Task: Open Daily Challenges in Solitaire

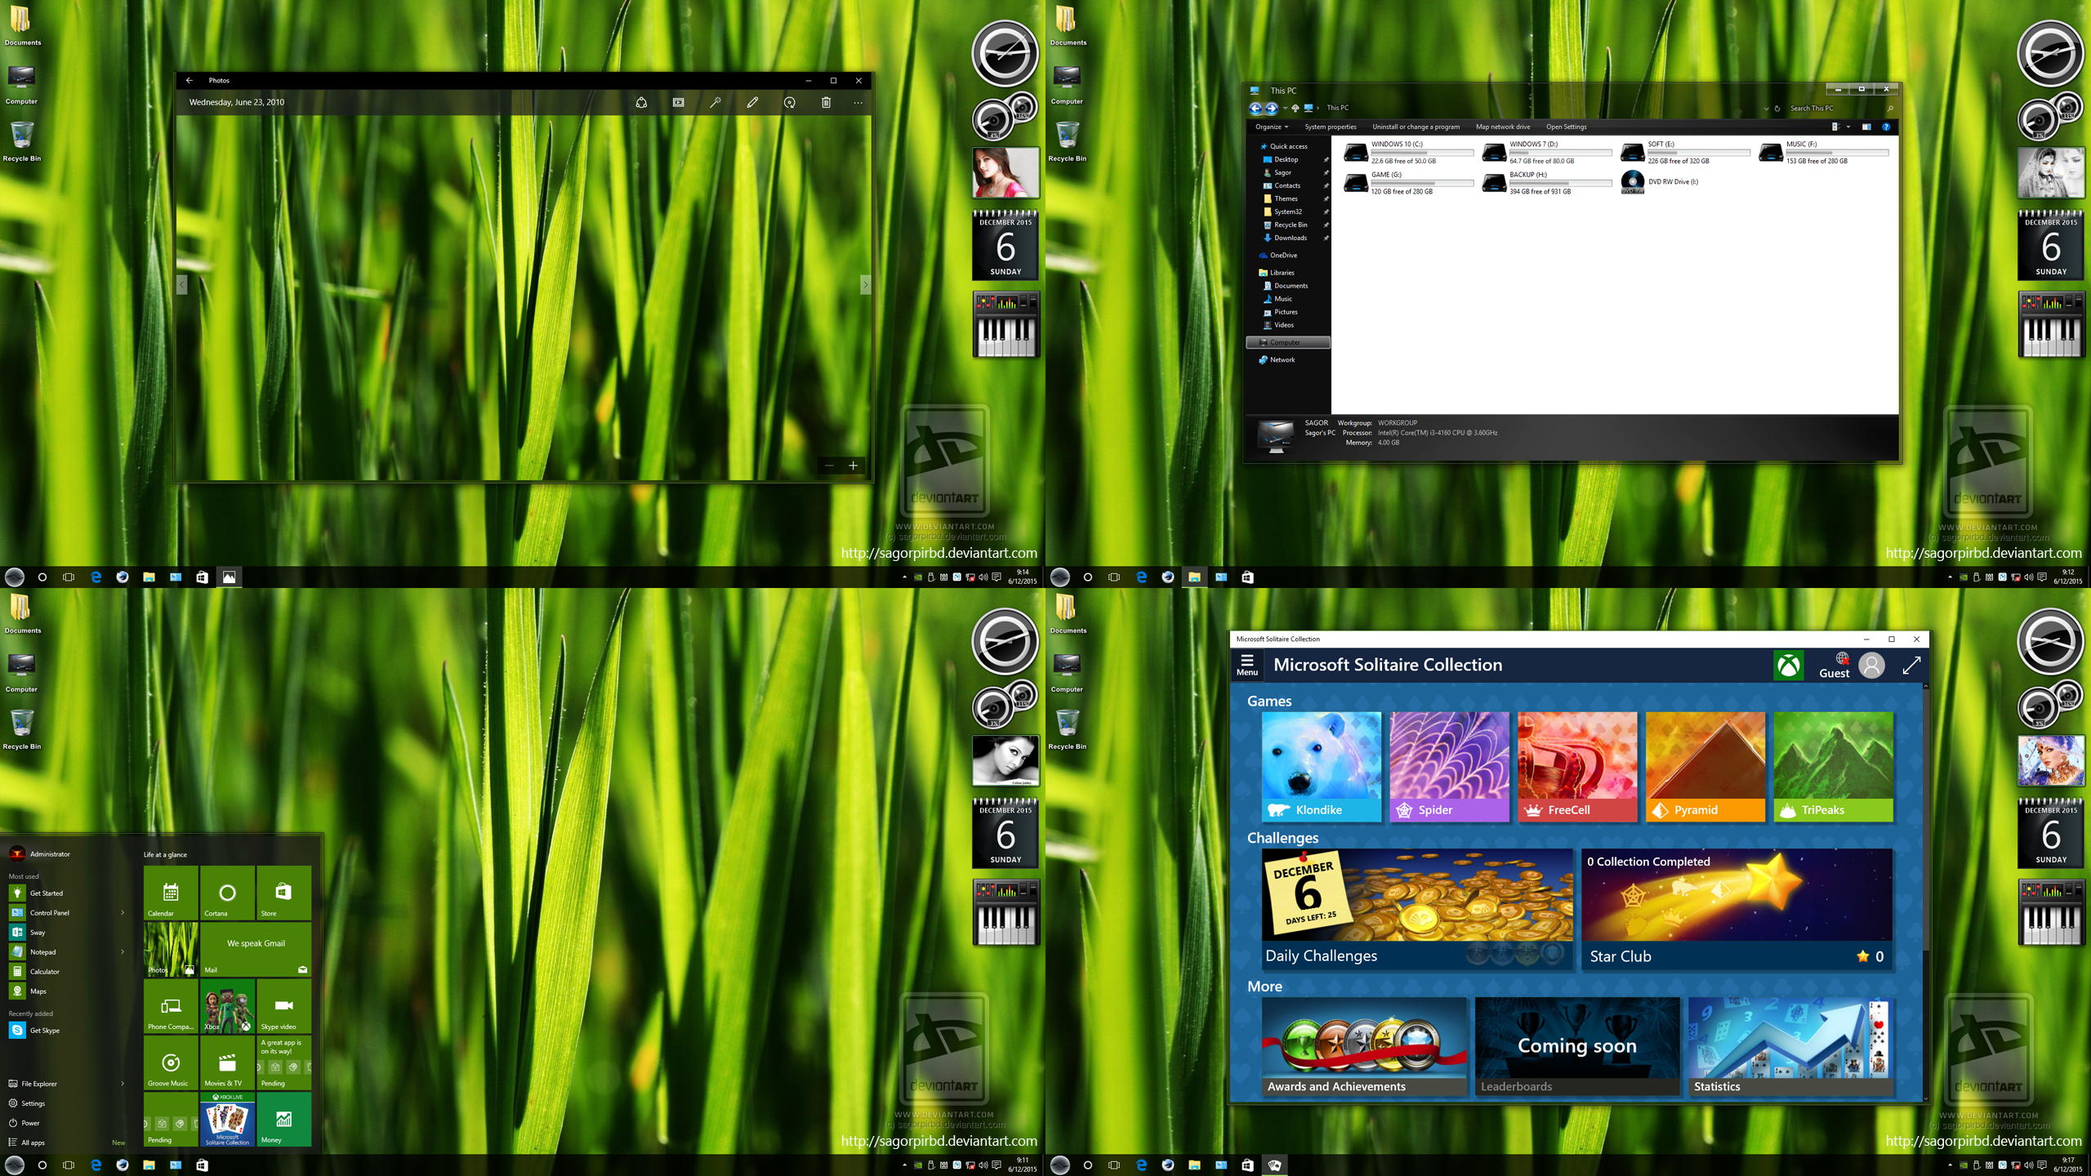Action: pos(1417,909)
